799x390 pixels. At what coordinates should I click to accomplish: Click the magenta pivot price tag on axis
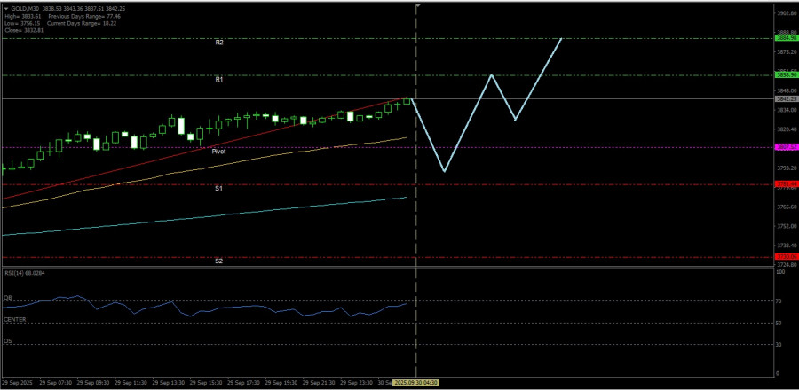coord(785,147)
